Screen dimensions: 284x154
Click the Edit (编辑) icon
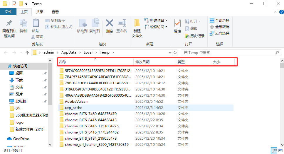(187, 28)
